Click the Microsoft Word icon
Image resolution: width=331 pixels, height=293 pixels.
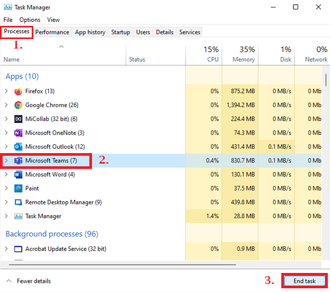(18, 175)
